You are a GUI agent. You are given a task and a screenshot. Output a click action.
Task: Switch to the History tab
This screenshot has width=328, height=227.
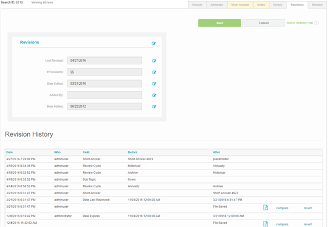278,5
